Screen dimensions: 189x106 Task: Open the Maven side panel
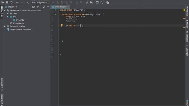[187, 24]
